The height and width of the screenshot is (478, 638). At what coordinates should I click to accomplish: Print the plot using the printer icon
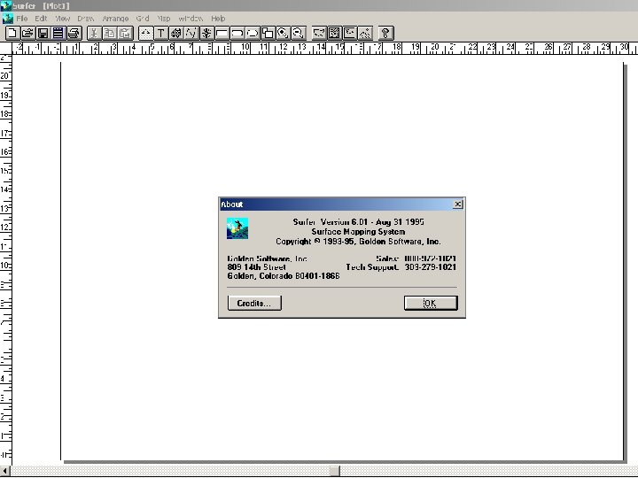click(x=74, y=33)
